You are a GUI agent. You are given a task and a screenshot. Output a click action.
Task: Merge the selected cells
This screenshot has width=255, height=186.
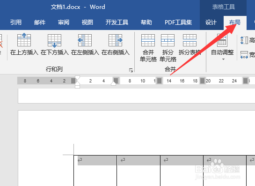tap(148, 48)
